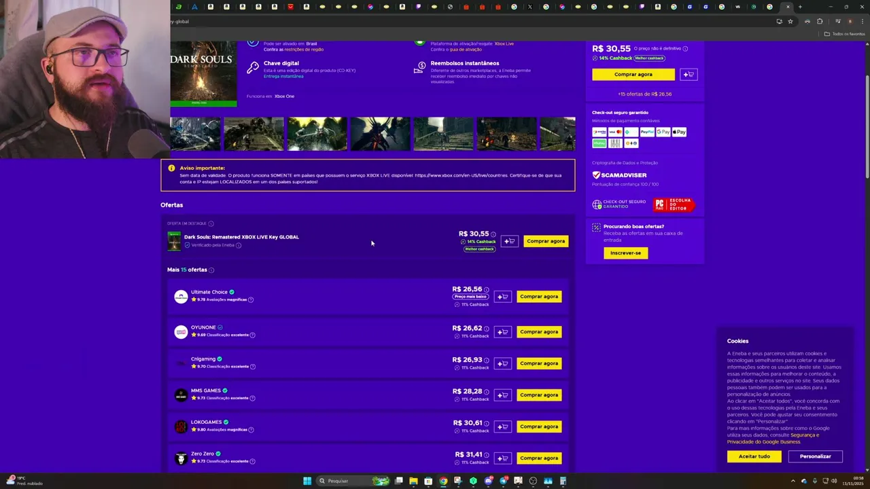Click the PC Mag Escolha do Editor badge

(x=674, y=204)
